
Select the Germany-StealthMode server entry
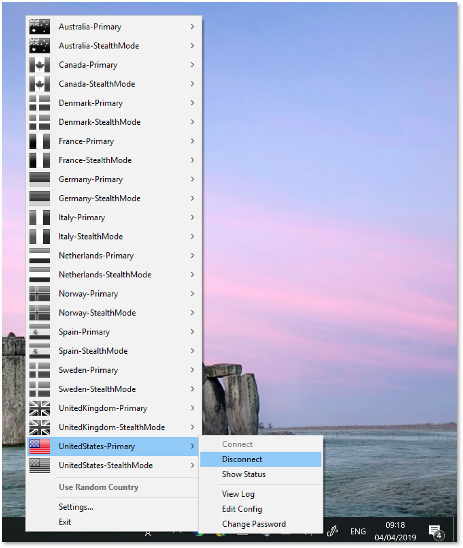(x=114, y=198)
